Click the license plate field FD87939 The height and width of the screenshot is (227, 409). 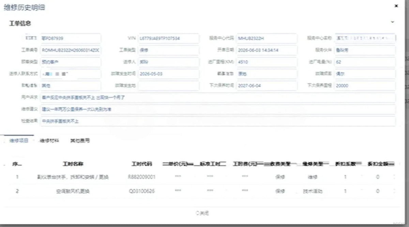pos(71,38)
